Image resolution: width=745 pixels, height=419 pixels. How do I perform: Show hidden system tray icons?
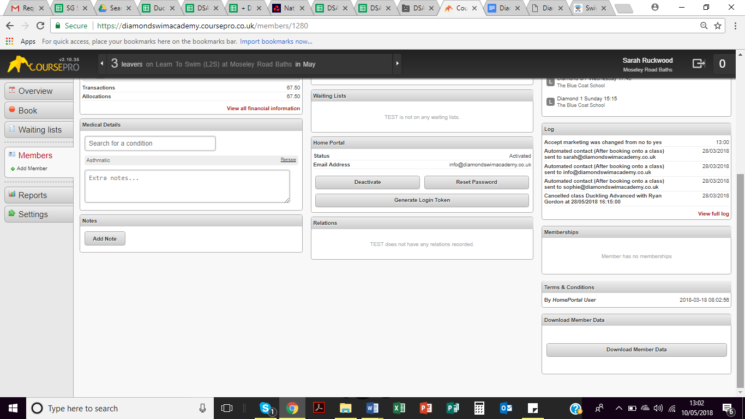[x=619, y=408]
